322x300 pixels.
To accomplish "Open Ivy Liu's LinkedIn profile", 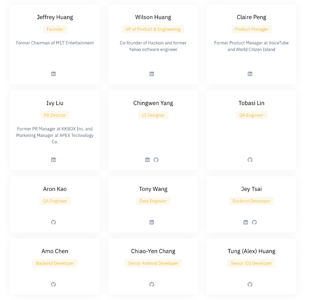I will [54, 159].
